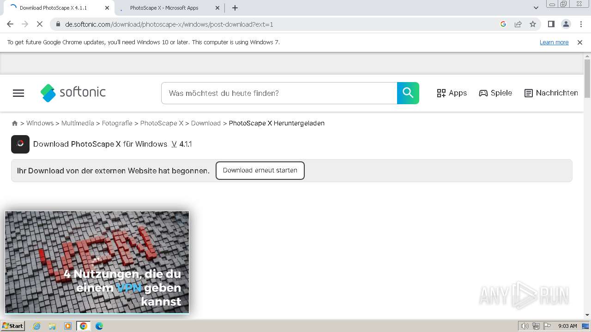Screen dimensions: 591x332
Task: Click the 9:03 AM clock
Action: [x=567, y=326]
